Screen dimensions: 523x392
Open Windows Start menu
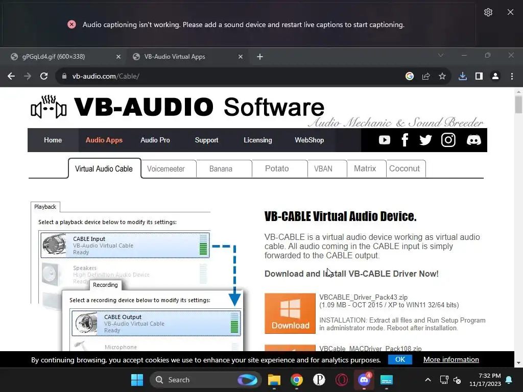pyautogui.click(x=137, y=380)
